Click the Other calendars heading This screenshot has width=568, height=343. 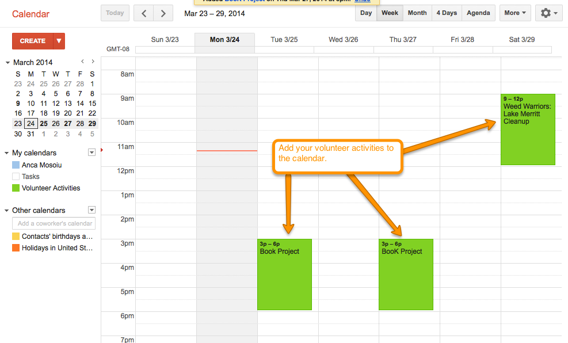39,211
